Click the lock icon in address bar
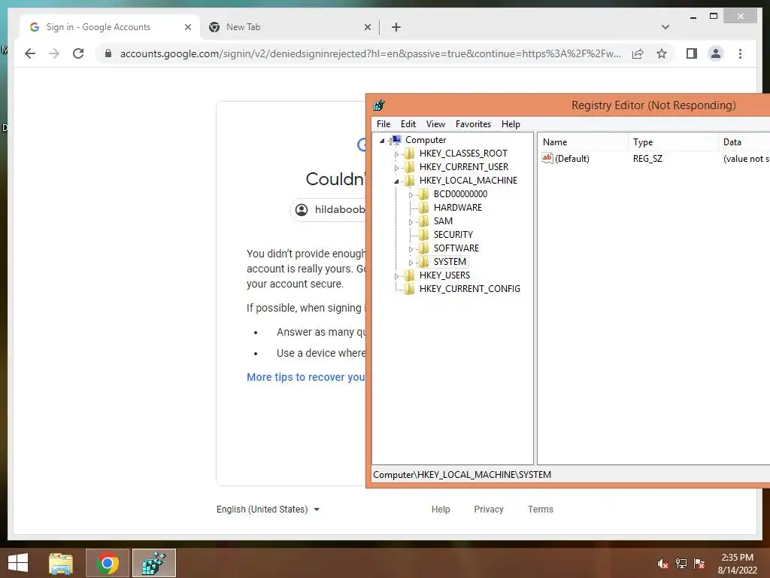The width and height of the screenshot is (770, 578). 108,53
